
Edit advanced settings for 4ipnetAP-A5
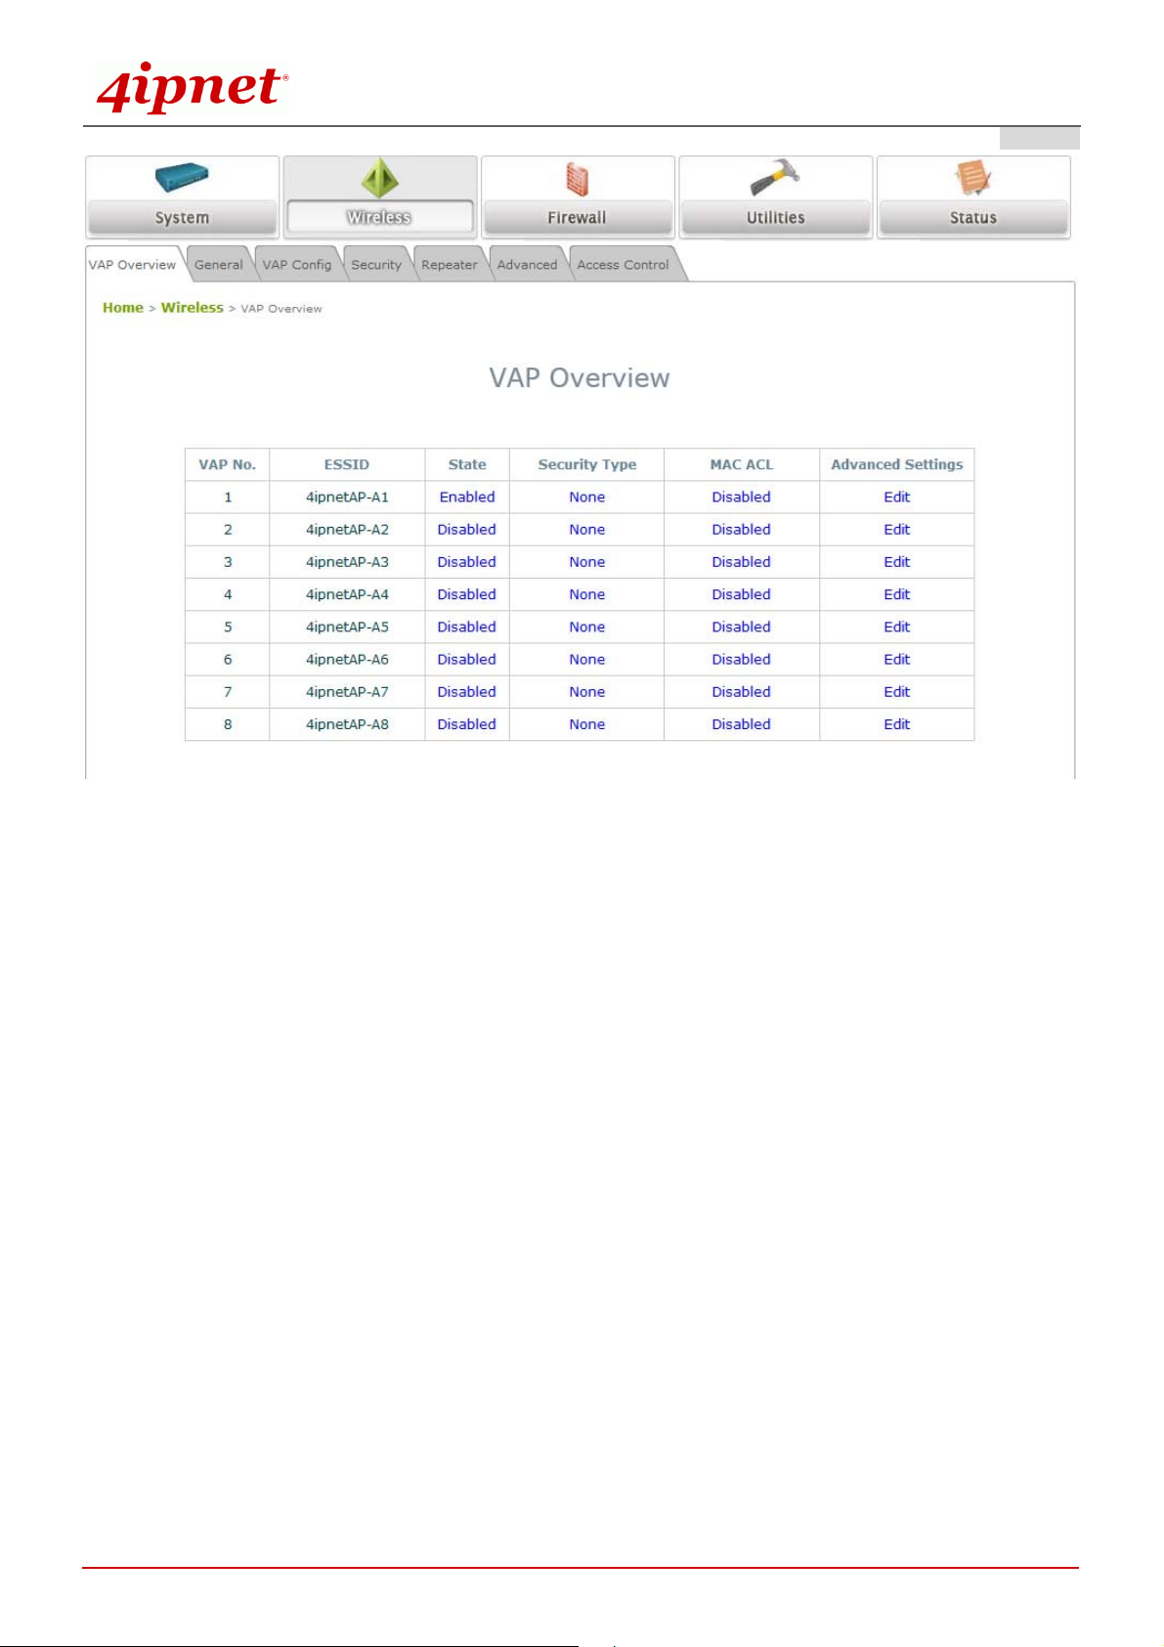897,628
